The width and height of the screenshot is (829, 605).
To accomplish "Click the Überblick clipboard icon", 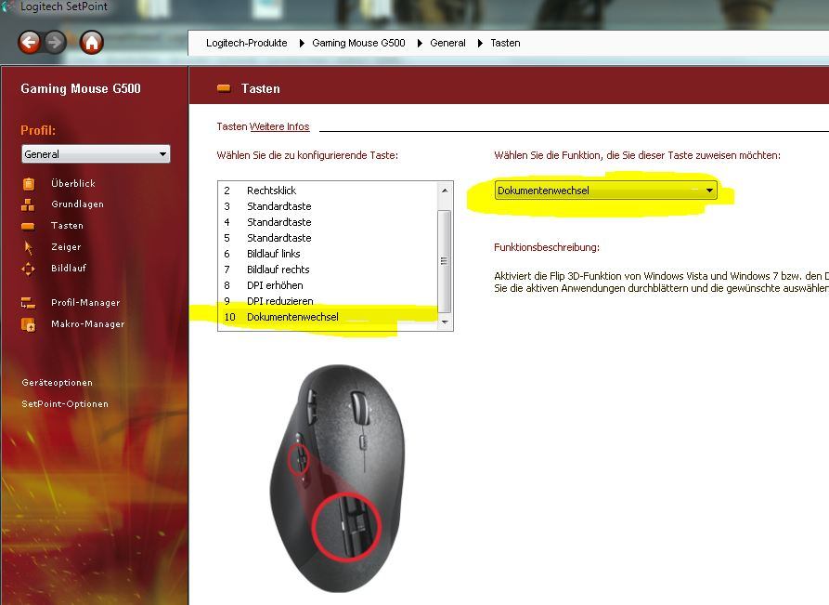I will 29,184.
